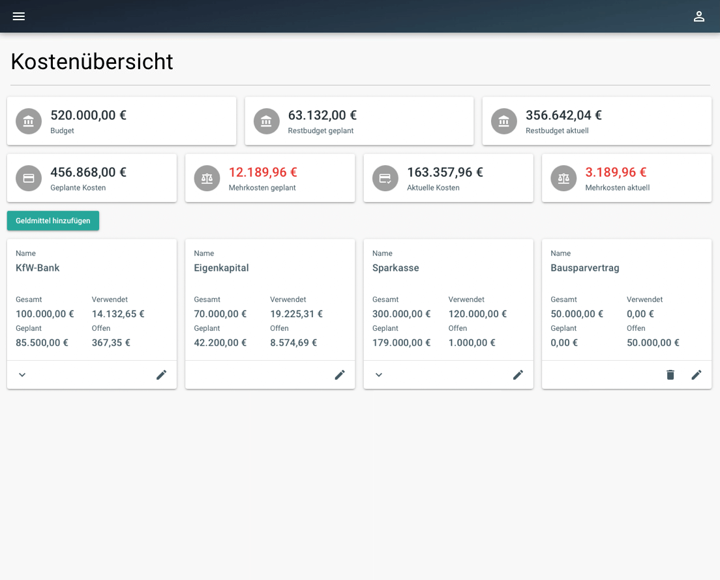This screenshot has height=580, width=720.
Task: Click the Mehrkosten aktuell label
Action: [617, 188]
